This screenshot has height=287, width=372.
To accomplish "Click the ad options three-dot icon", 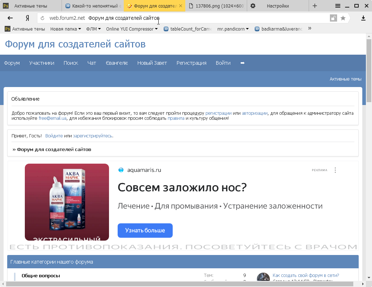I will (335, 170).
